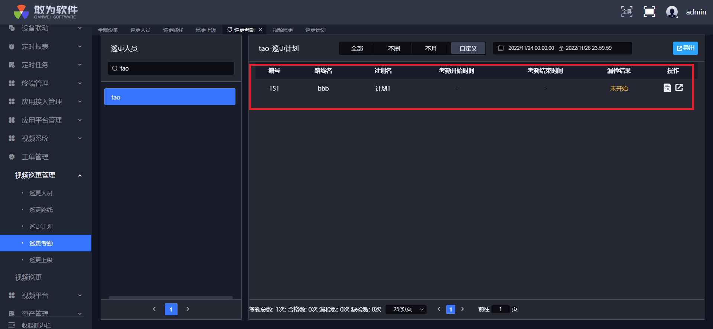Click the collapse sidebar icon at bottom
The width and height of the screenshot is (713, 329).
click(x=12, y=325)
